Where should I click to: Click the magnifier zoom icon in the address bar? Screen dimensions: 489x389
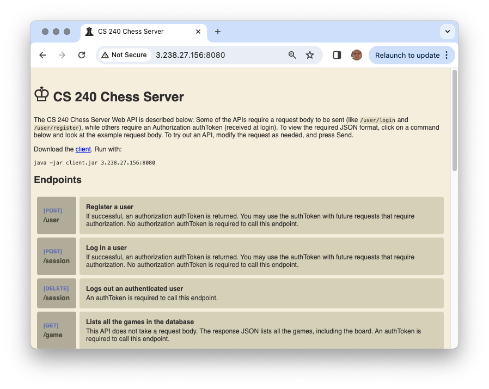click(x=292, y=55)
